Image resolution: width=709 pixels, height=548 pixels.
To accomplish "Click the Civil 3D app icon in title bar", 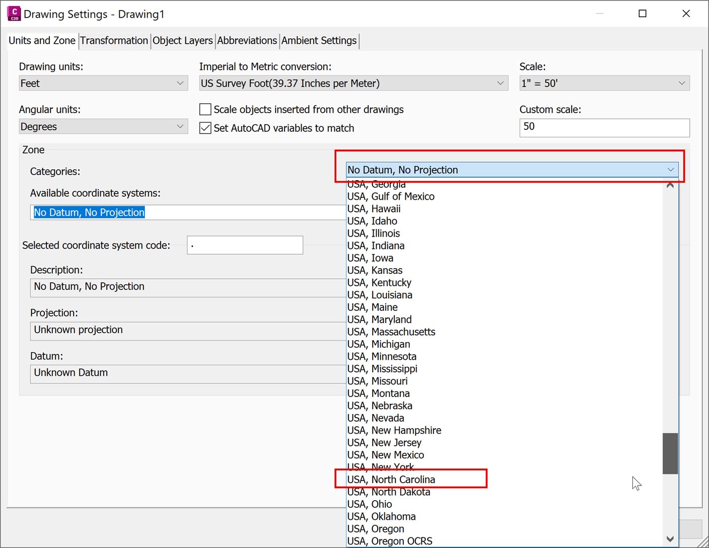I will coord(14,14).
